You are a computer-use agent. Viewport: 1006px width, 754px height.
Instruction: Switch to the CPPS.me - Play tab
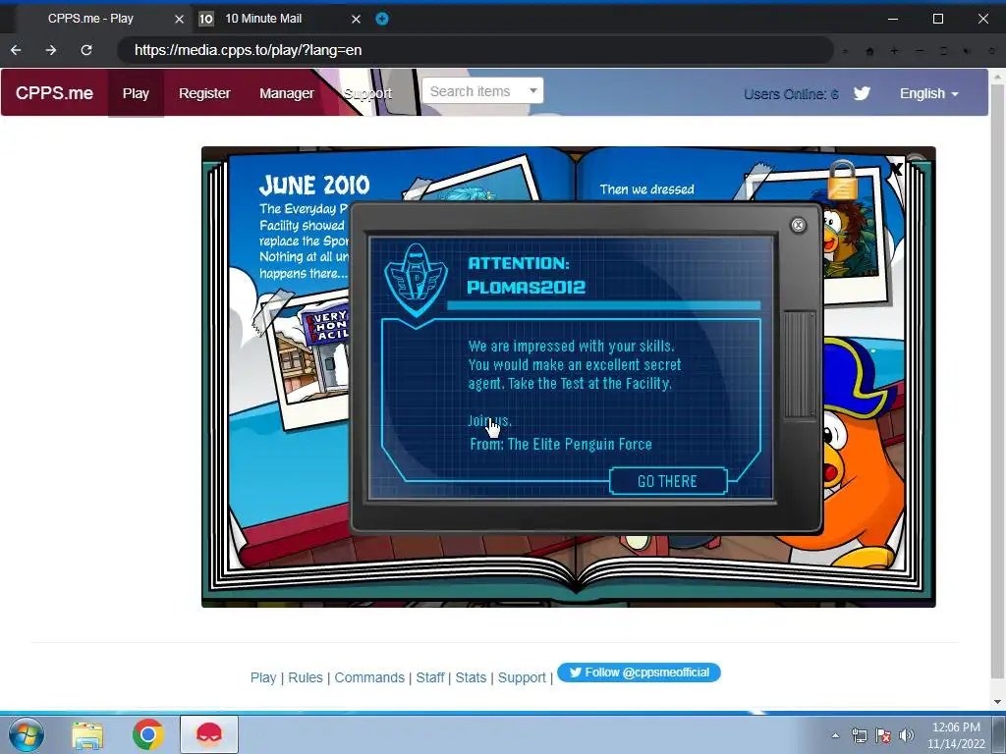(90, 19)
